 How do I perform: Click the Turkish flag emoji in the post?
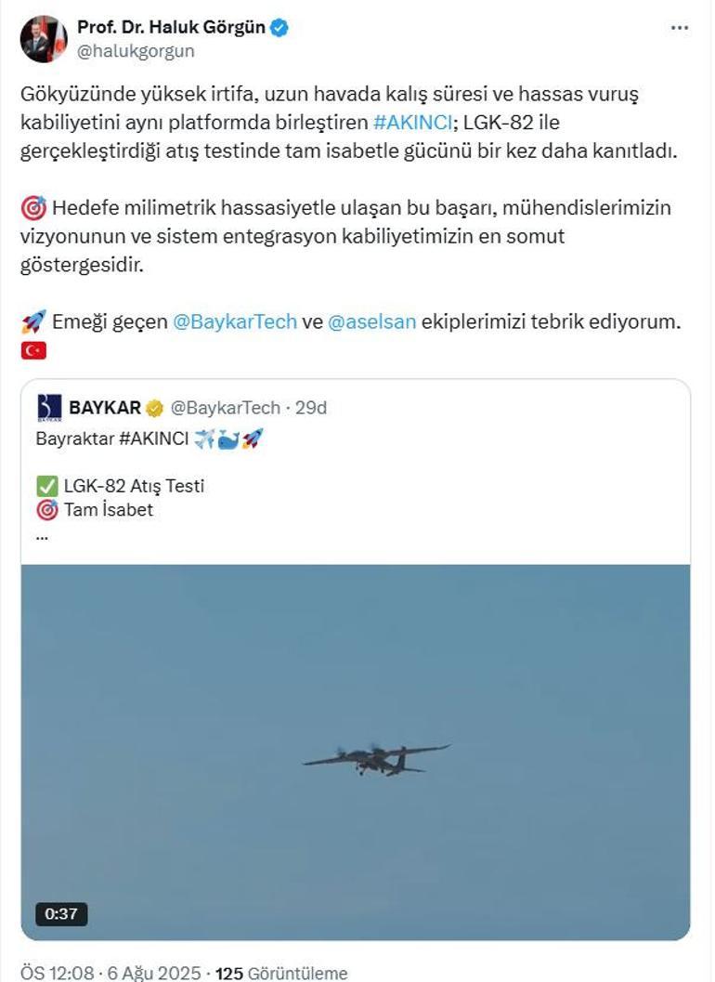(x=34, y=350)
